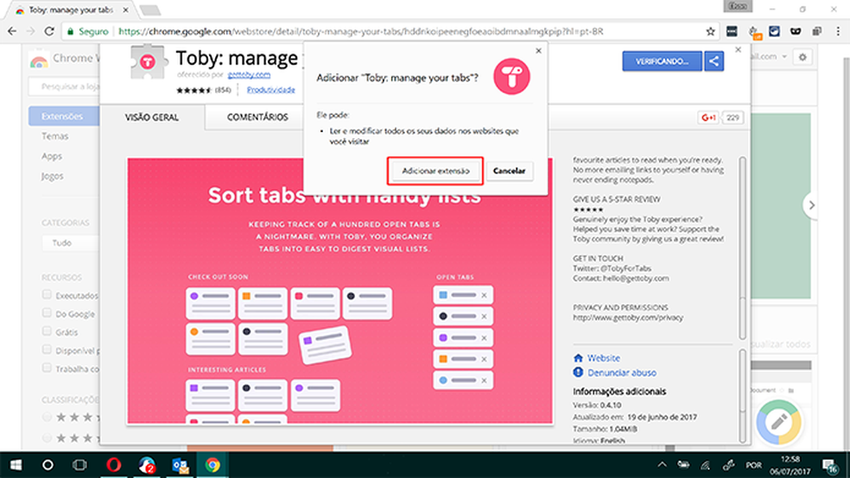
Task: Toggle the Trabalha checkbox
Action: (x=47, y=368)
